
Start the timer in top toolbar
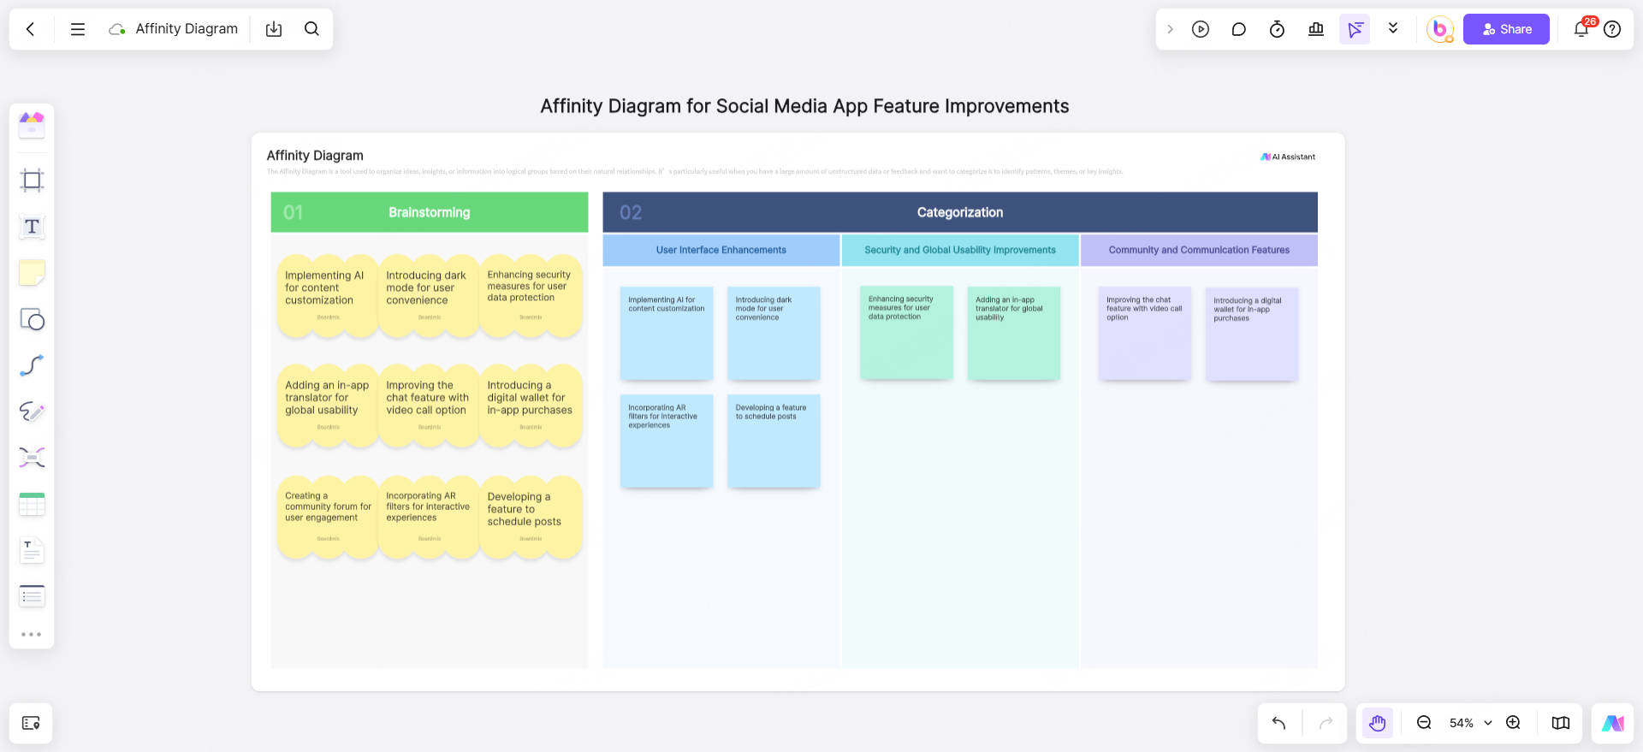[x=1277, y=29]
